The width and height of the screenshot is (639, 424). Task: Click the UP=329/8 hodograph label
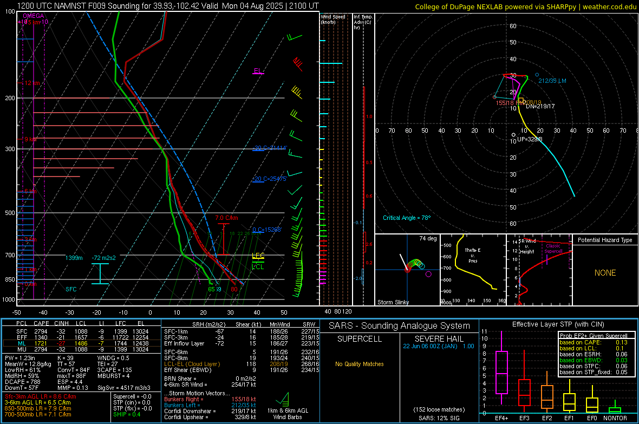[530, 139]
